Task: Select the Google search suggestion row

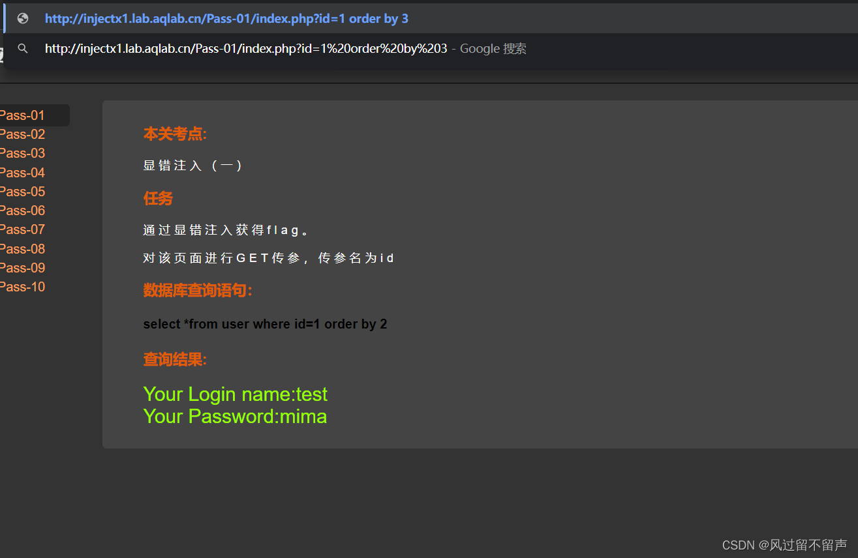Action: tap(431, 49)
